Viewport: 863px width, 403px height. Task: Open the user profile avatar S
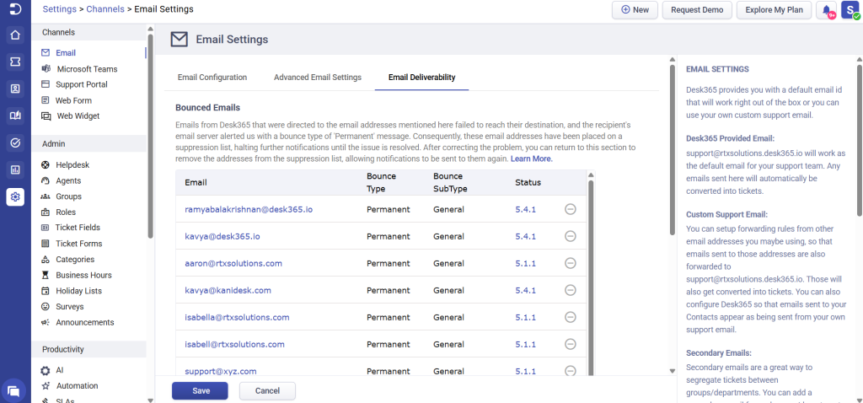coord(850,10)
